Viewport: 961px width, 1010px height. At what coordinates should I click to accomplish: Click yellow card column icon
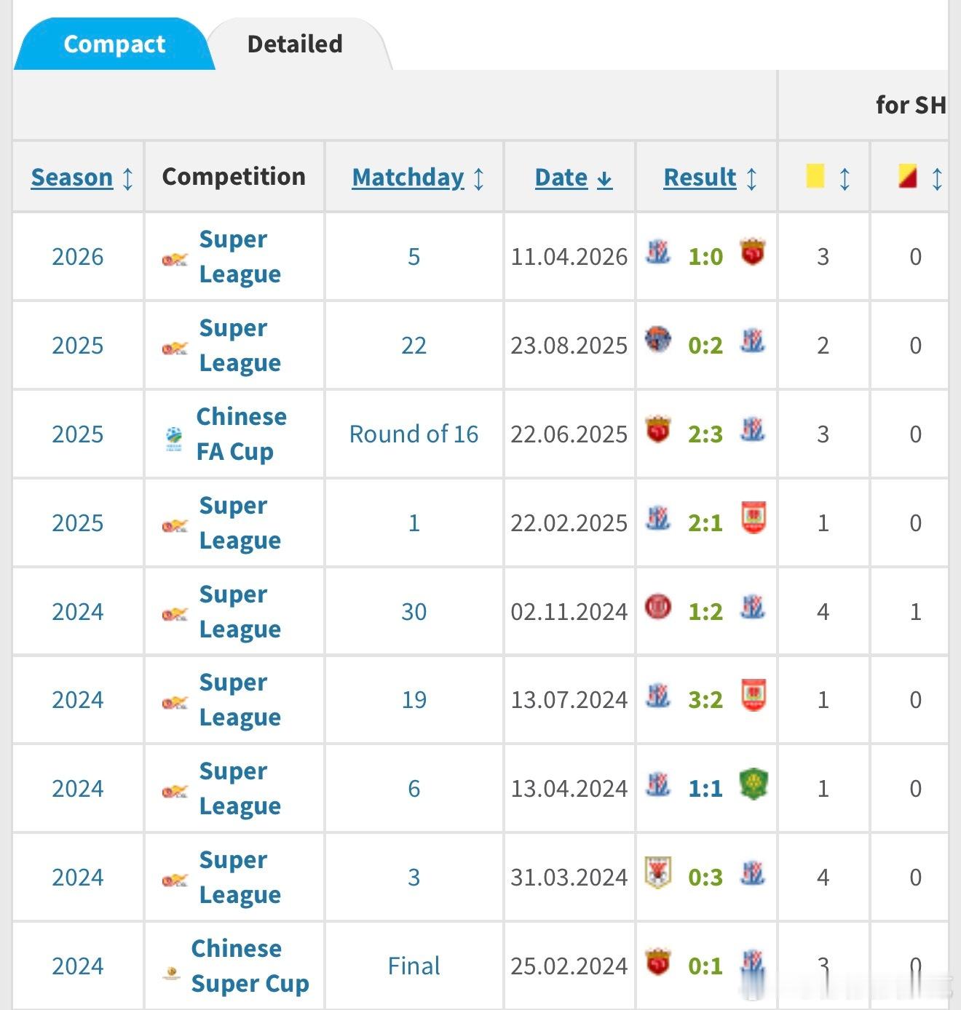815,177
